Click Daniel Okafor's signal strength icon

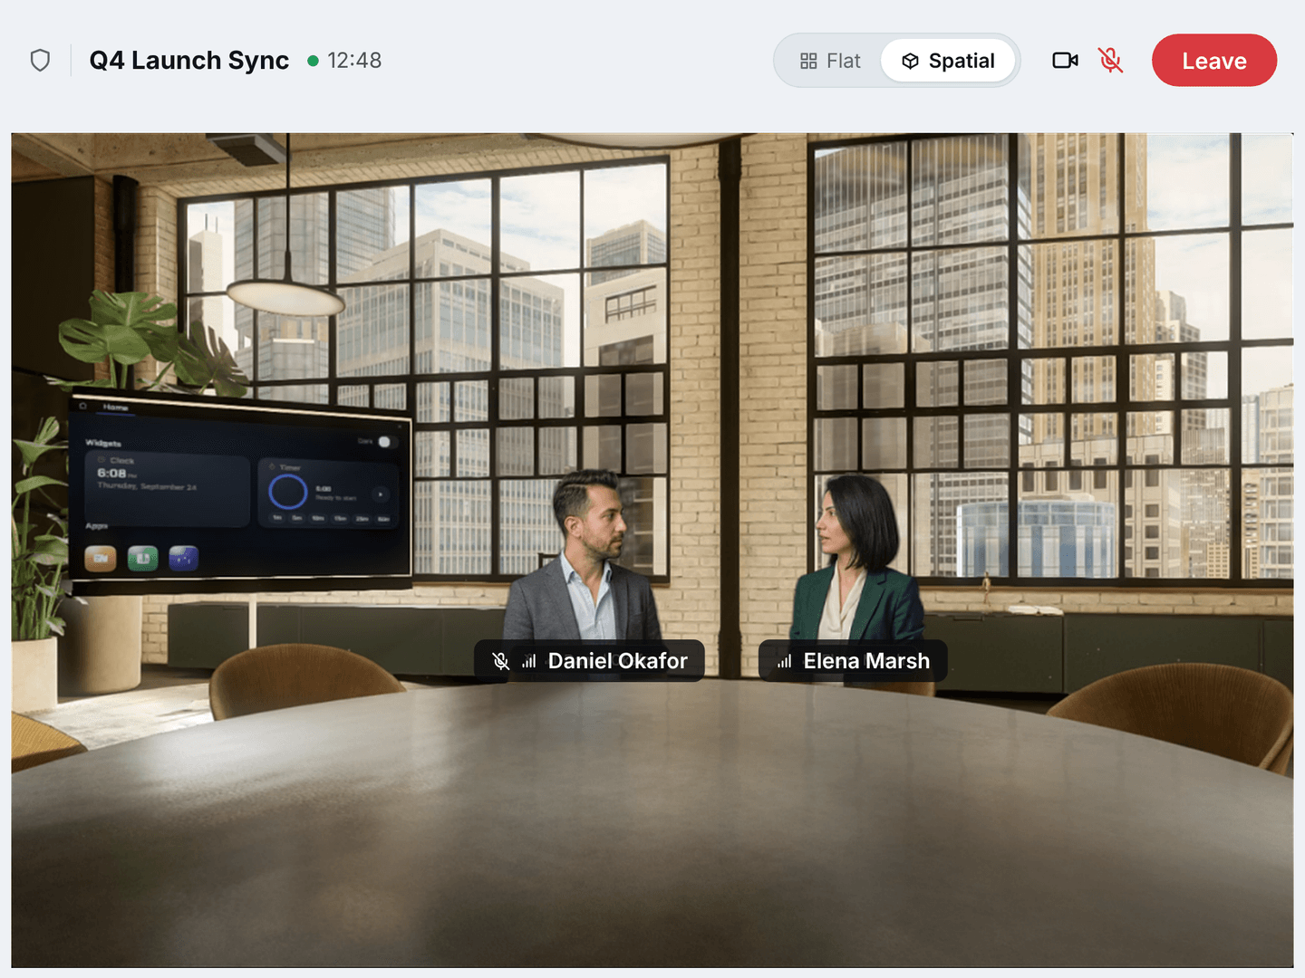click(529, 661)
